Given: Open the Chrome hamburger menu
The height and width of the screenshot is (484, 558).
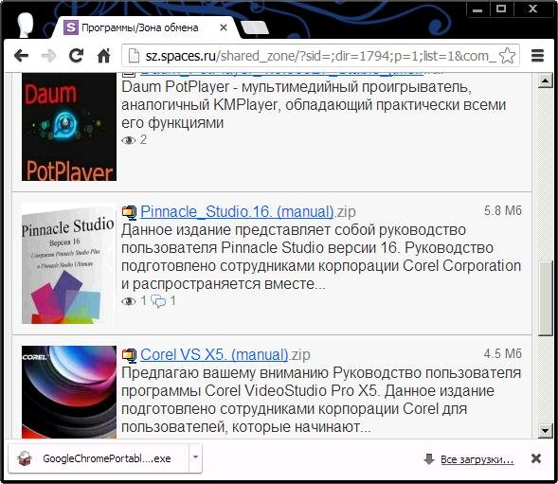Looking at the screenshot, I should tap(537, 56).
